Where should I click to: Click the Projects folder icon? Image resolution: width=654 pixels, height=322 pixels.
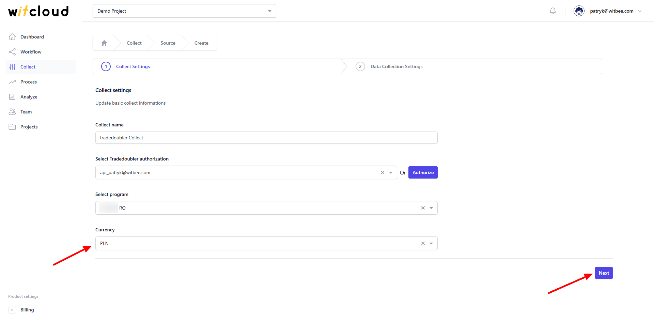(x=12, y=127)
